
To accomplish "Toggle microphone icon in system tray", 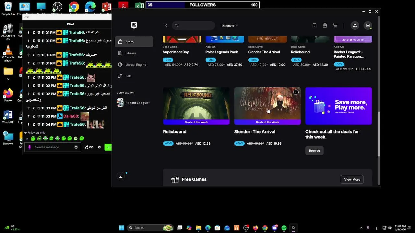I will 368,228.
